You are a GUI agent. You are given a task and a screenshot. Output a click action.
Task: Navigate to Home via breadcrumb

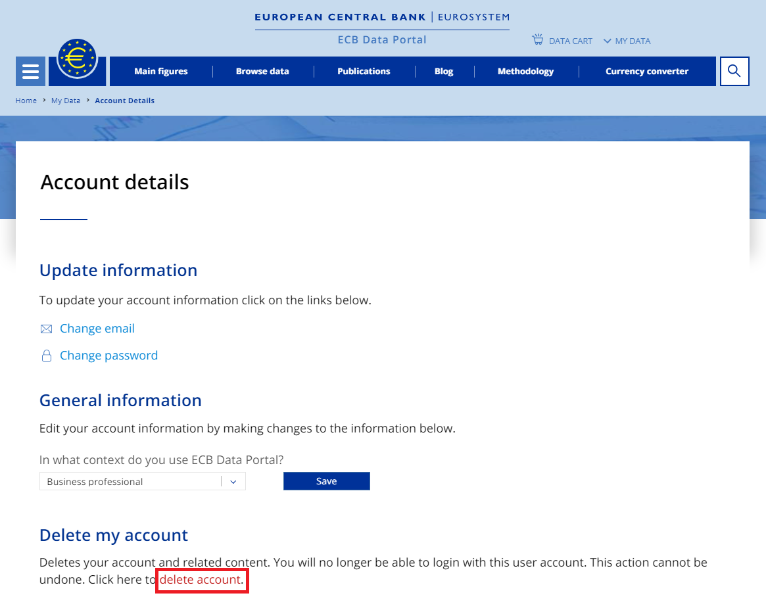[26, 100]
